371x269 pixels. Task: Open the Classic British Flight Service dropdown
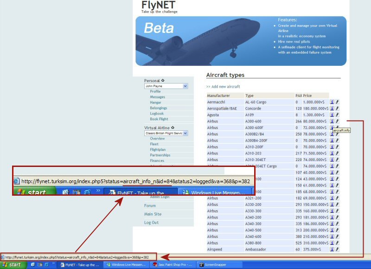(x=166, y=133)
